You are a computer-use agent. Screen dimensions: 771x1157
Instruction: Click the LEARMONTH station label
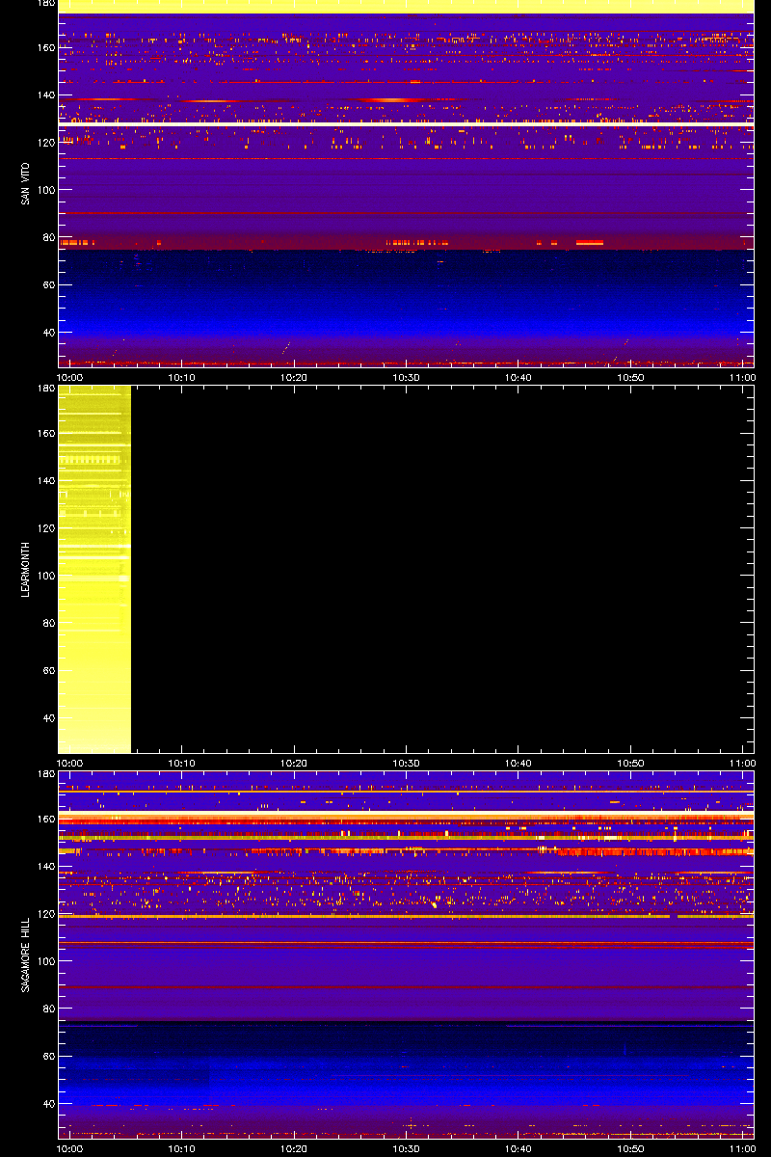pos(25,569)
